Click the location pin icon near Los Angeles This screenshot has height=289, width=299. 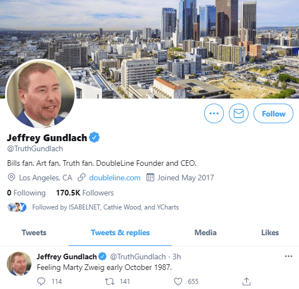11,178
